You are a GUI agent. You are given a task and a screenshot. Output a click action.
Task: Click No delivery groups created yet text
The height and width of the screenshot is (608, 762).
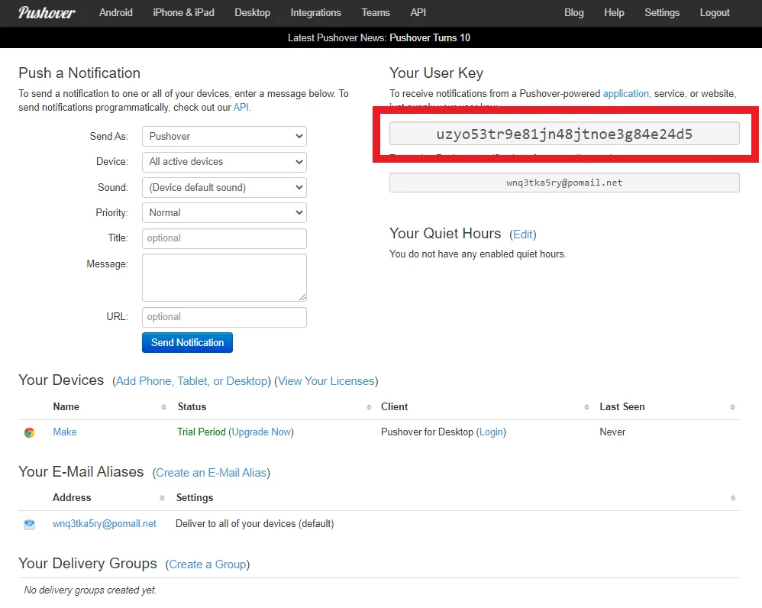[90, 590]
